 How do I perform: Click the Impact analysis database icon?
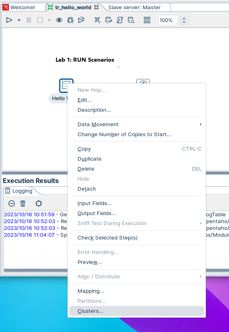[109, 20]
